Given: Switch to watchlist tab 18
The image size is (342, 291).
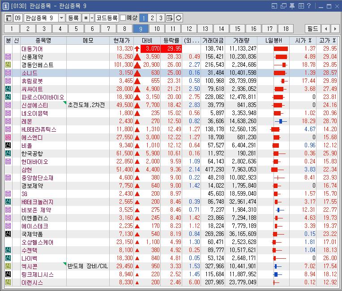Looking at the screenshot, I should 286,29.
